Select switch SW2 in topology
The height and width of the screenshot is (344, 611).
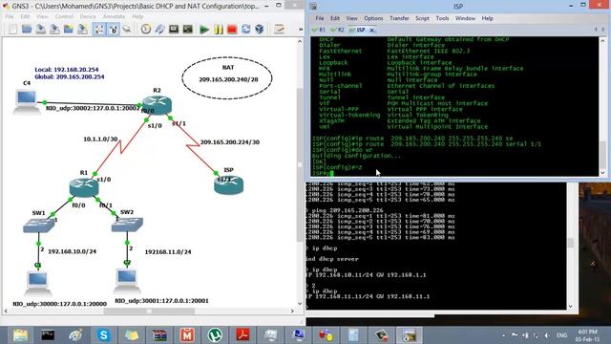click(127, 225)
